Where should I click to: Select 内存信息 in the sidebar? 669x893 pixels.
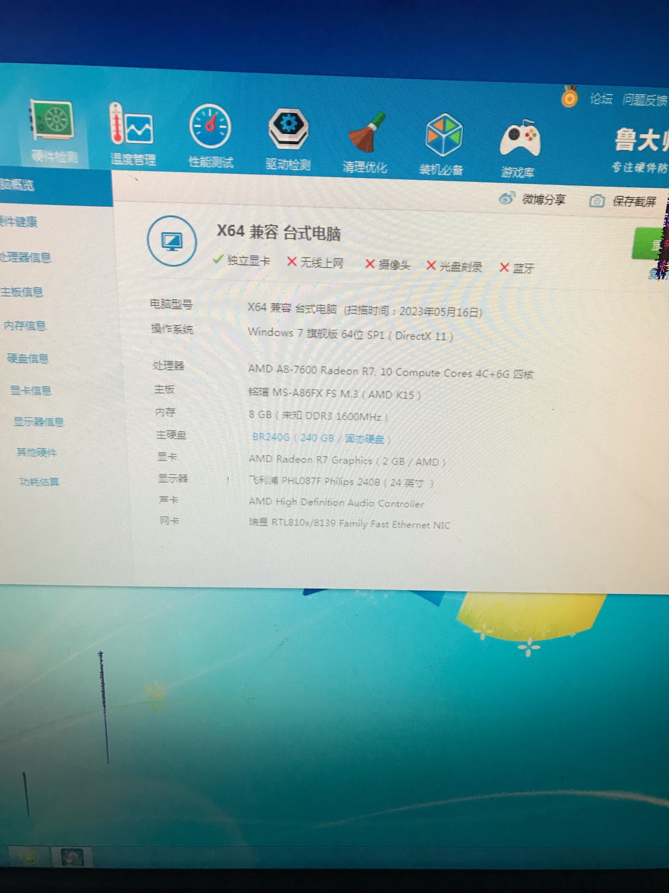pos(25,326)
